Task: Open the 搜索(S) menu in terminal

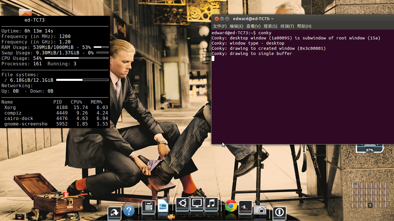Action: (271, 26)
